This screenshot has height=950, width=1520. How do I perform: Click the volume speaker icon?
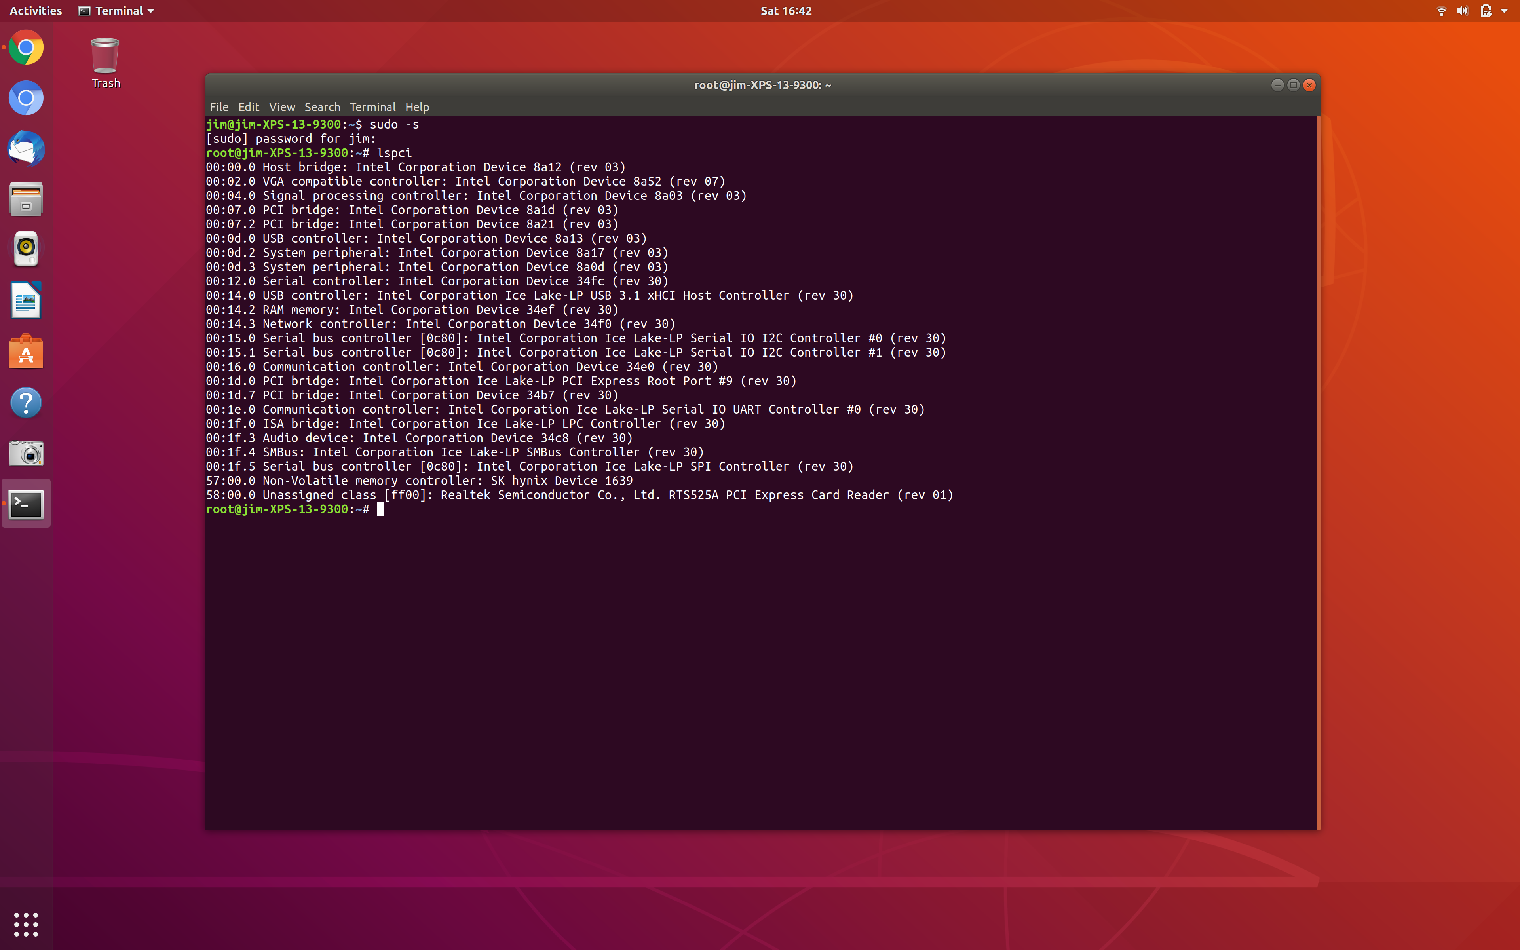(x=1463, y=11)
